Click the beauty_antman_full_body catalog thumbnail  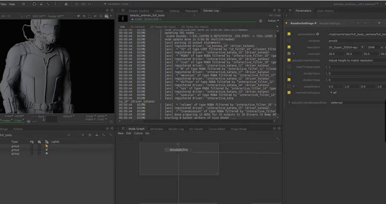click(123, 18)
